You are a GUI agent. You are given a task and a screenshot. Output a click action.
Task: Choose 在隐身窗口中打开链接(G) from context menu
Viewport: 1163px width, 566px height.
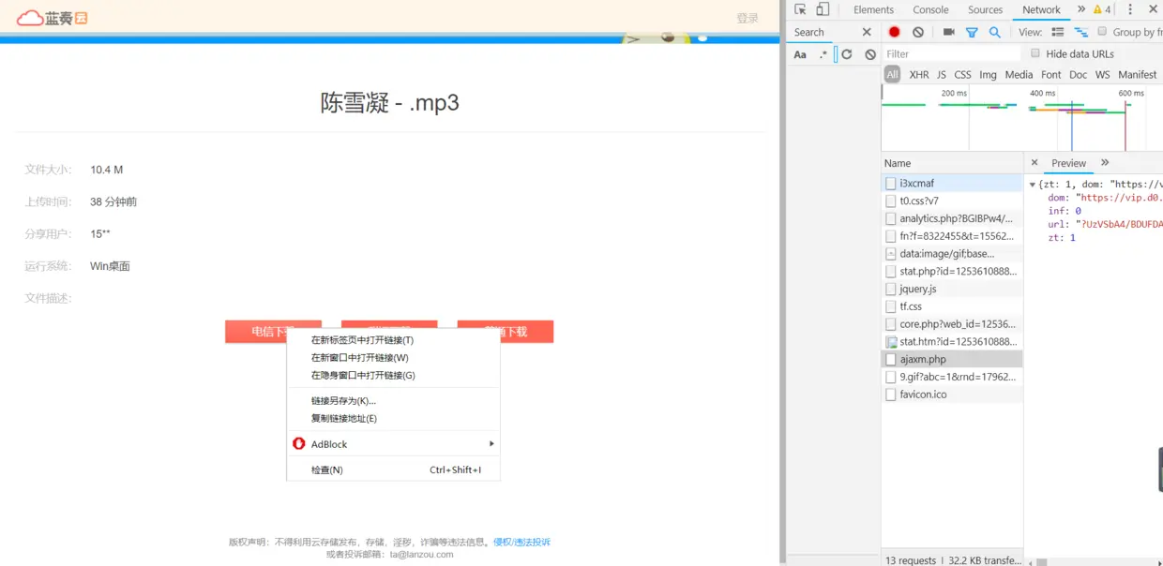(x=393, y=375)
